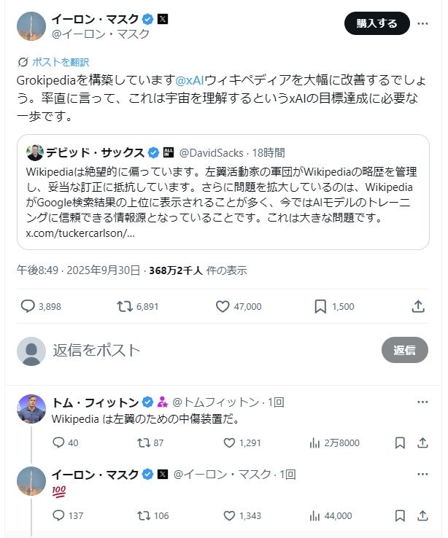Image resolution: width=448 pixels, height=538 pixels.
Task: Type in the 返信をポスト reply field
Action: coord(204,350)
